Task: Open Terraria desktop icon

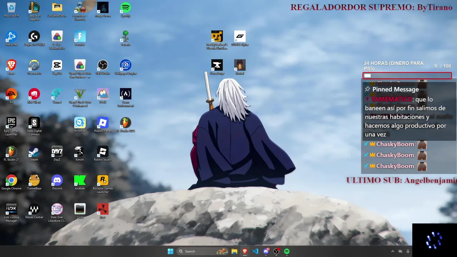Action: point(126,39)
